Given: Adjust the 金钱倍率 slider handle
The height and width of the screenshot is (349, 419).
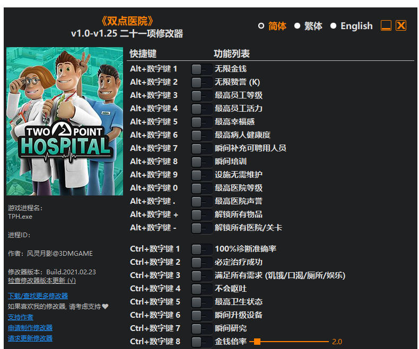Looking at the screenshot, I should coord(257,342).
